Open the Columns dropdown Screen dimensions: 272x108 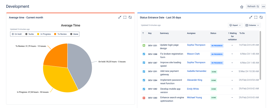[x=252, y=25]
